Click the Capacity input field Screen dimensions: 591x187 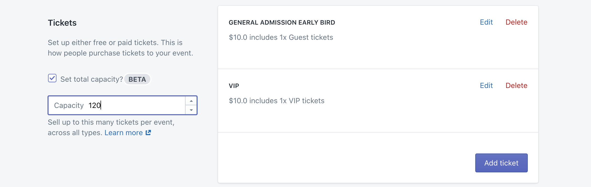pyautogui.click(x=122, y=105)
